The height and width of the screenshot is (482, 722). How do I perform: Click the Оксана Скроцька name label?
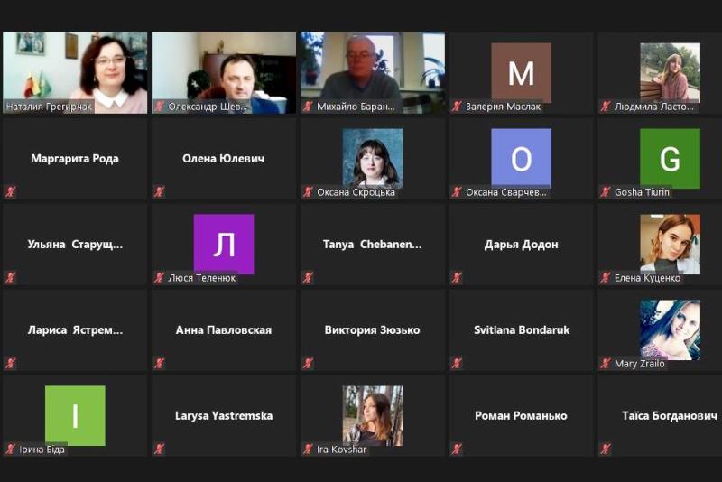(356, 192)
